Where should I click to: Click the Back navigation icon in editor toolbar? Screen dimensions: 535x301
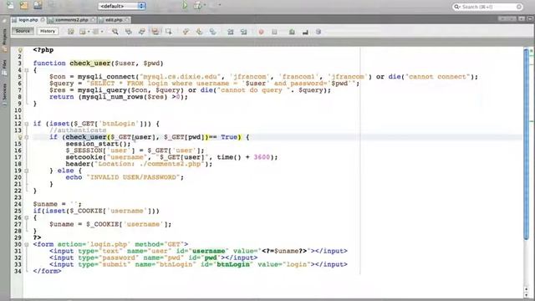point(82,32)
